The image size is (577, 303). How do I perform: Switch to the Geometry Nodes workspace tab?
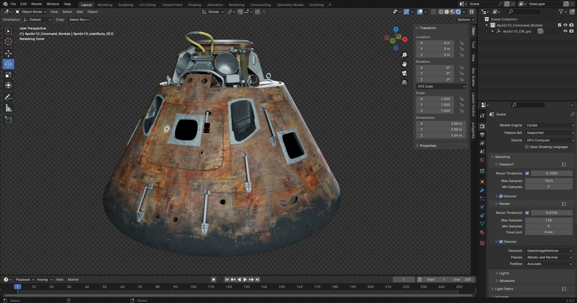coord(290,5)
